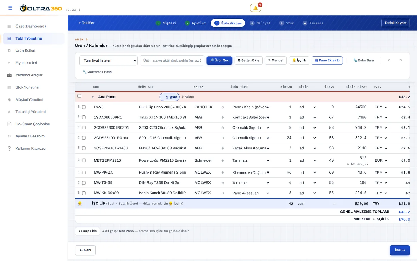
Task: Save the draft with Taslak Kaydet
Action: click(395, 23)
